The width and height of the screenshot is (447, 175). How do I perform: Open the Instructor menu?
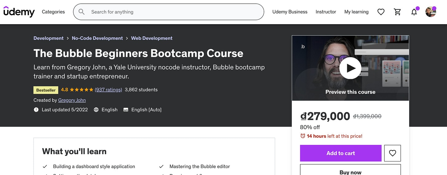pyautogui.click(x=326, y=12)
